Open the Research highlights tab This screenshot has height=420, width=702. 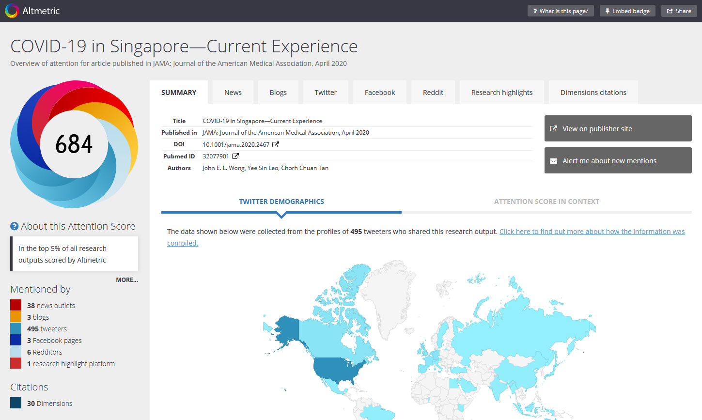coord(502,92)
